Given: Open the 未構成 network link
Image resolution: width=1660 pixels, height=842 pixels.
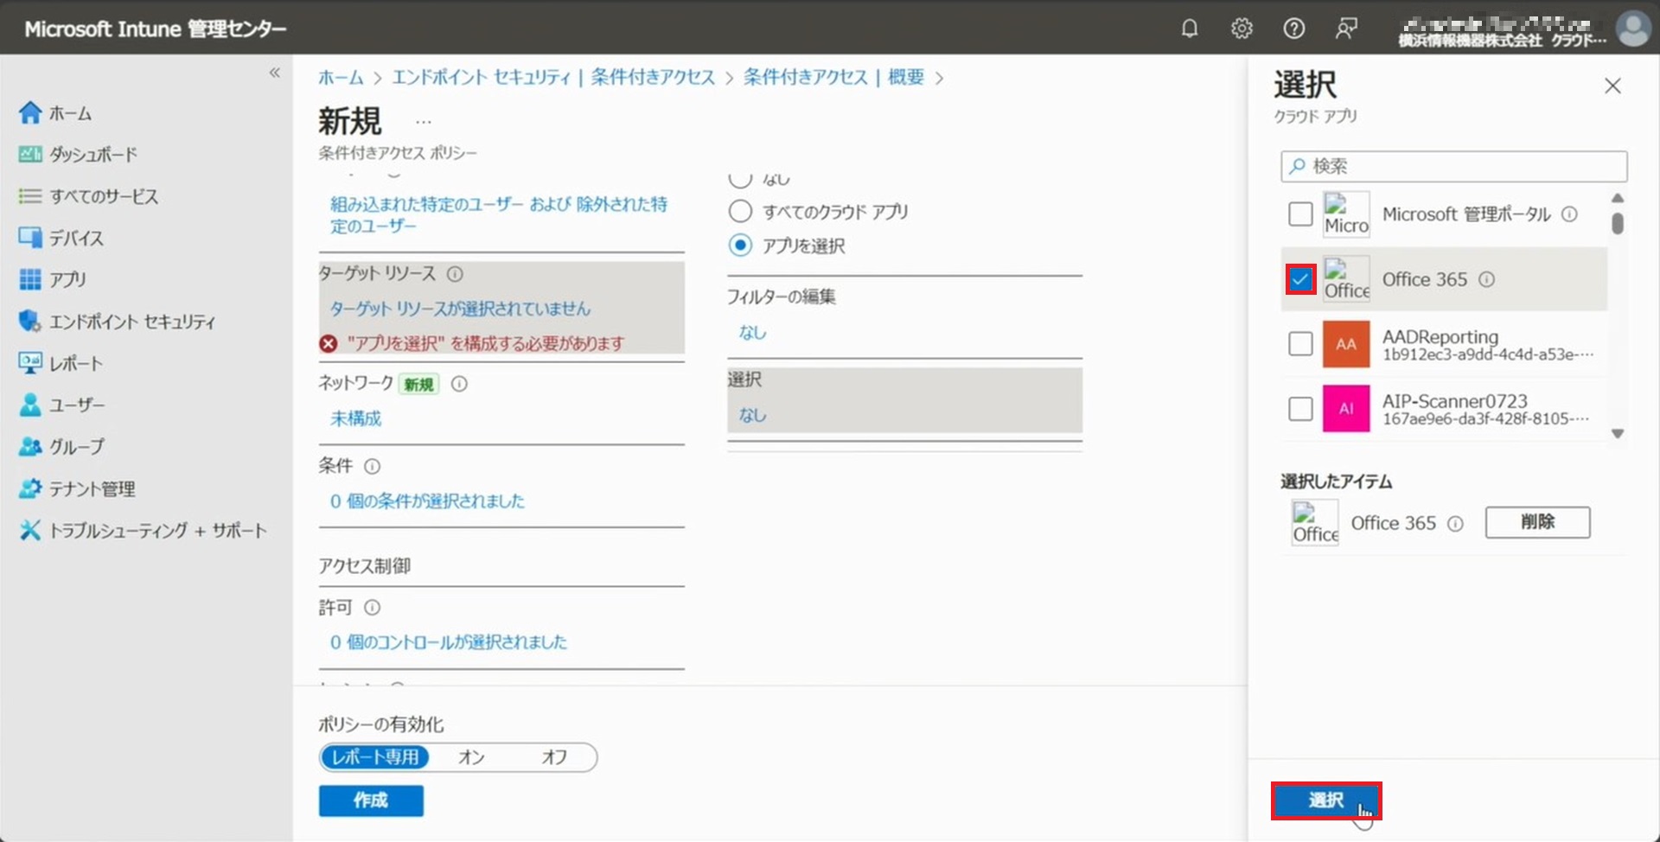Looking at the screenshot, I should (355, 418).
